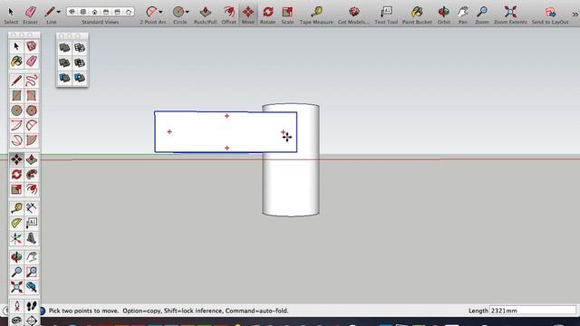Choose the pencil Line tool in the tool palette

[x=16, y=81]
